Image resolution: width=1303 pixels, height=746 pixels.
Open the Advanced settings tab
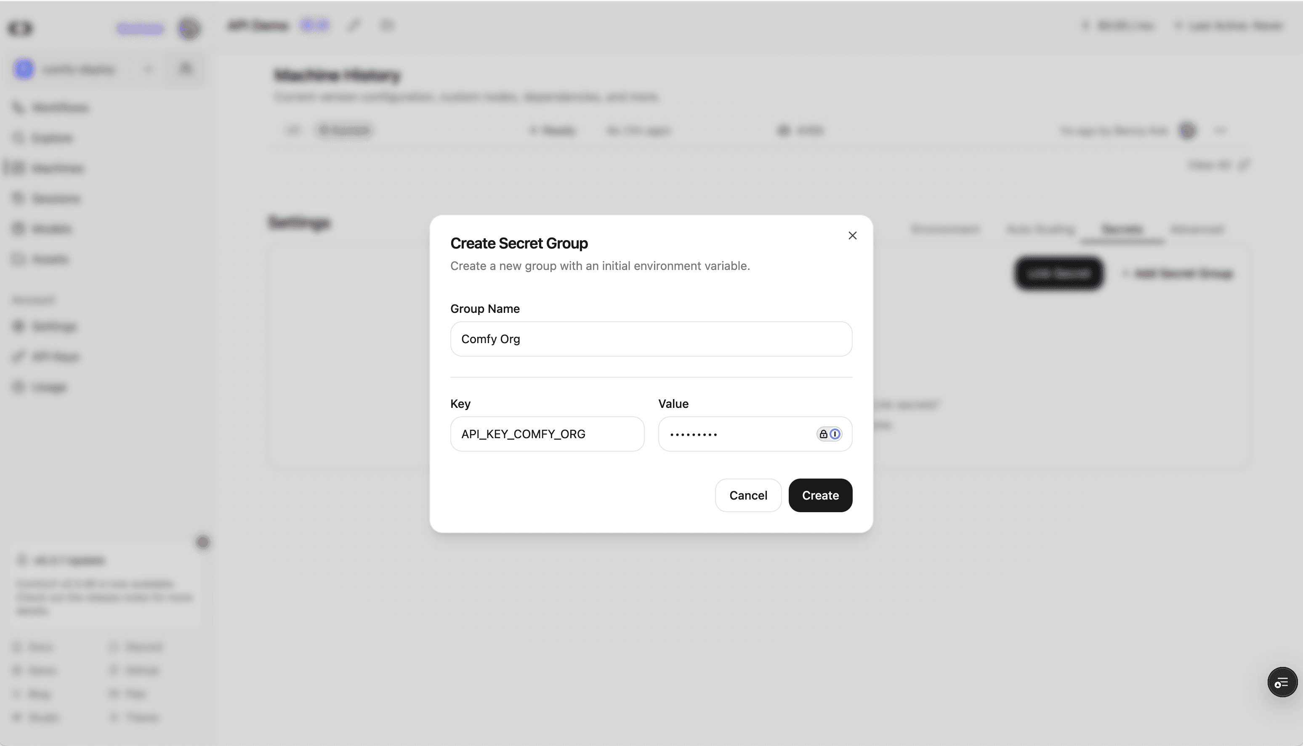(x=1197, y=229)
